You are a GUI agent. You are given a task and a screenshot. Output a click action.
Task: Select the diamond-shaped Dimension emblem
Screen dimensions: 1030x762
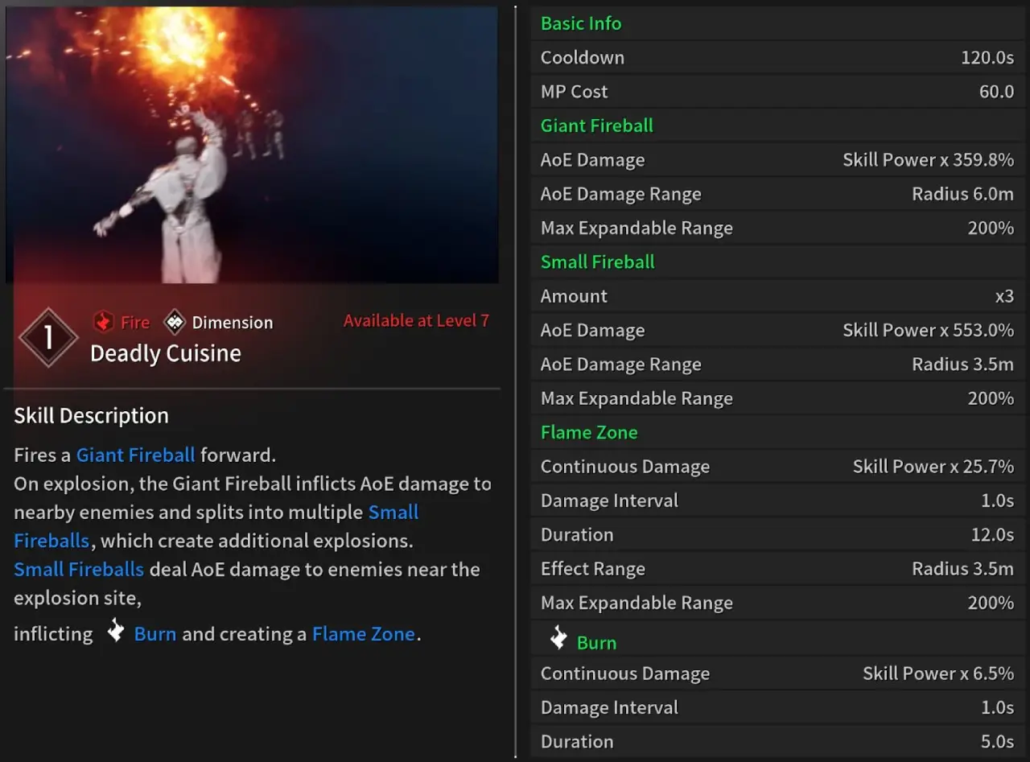coord(175,322)
